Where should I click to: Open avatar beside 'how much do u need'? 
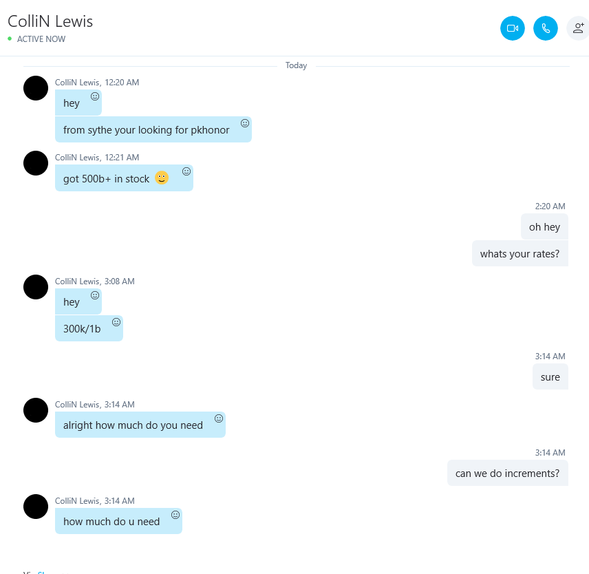36,507
